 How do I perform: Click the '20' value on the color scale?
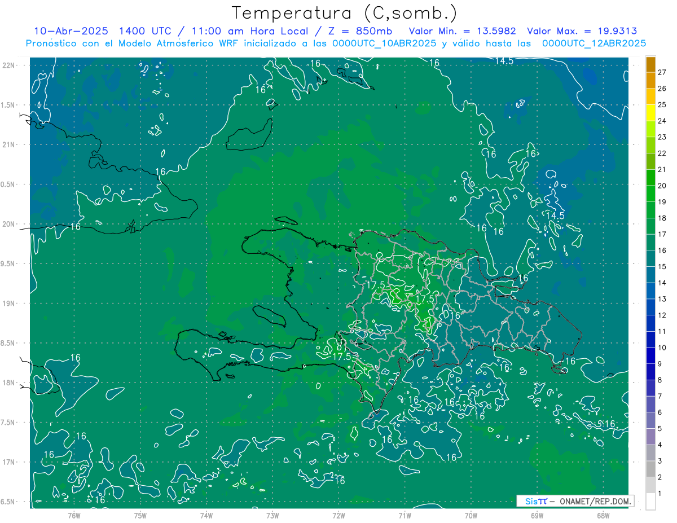pyautogui.click(x=662, y=186)
